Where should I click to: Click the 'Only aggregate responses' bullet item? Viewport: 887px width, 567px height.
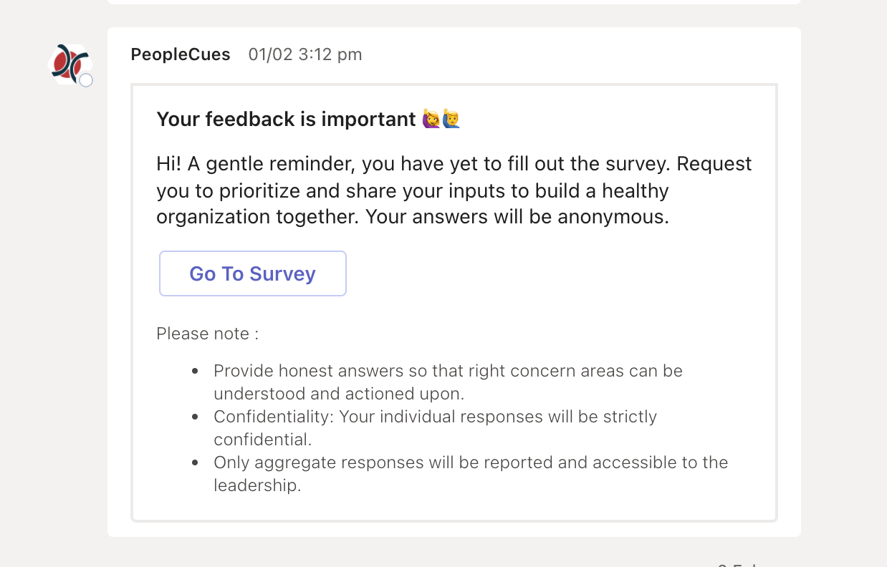(471, 474)
